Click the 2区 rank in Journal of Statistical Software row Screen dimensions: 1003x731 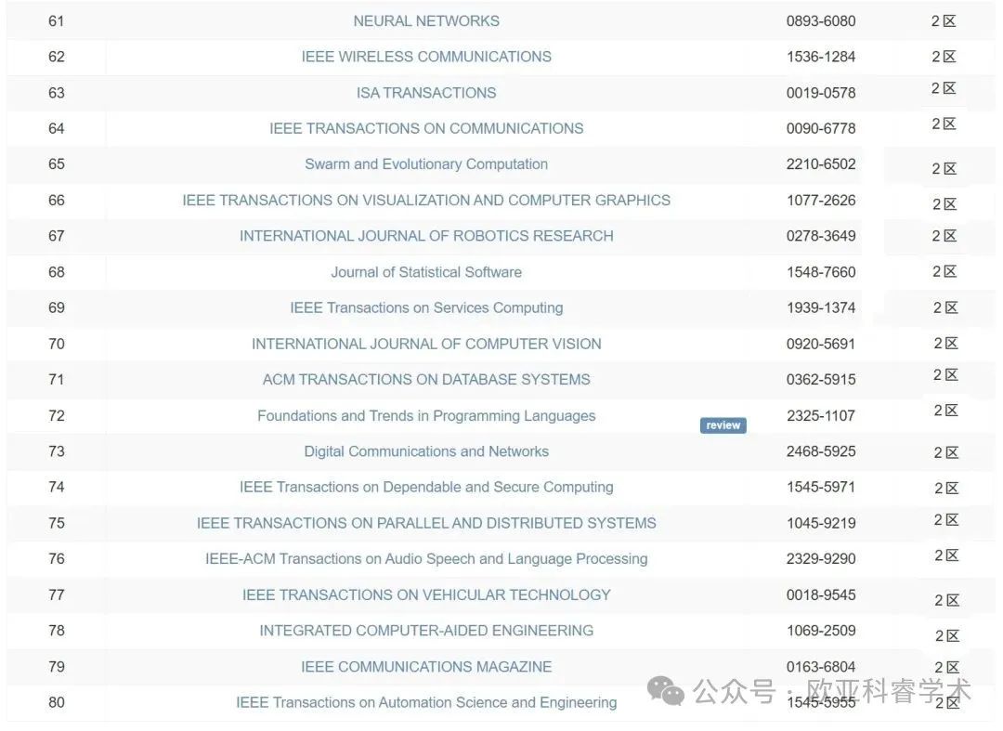[944, 272]
